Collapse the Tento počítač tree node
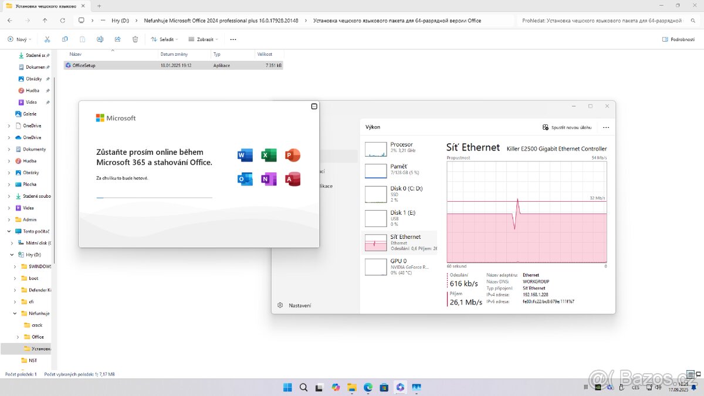 point(9,231)
